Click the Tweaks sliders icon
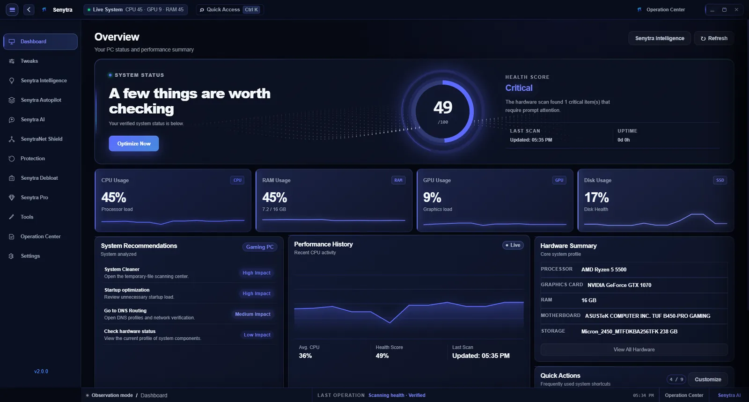Image resolution: width=749 pixels, height=402 pixels. point(12,61)
